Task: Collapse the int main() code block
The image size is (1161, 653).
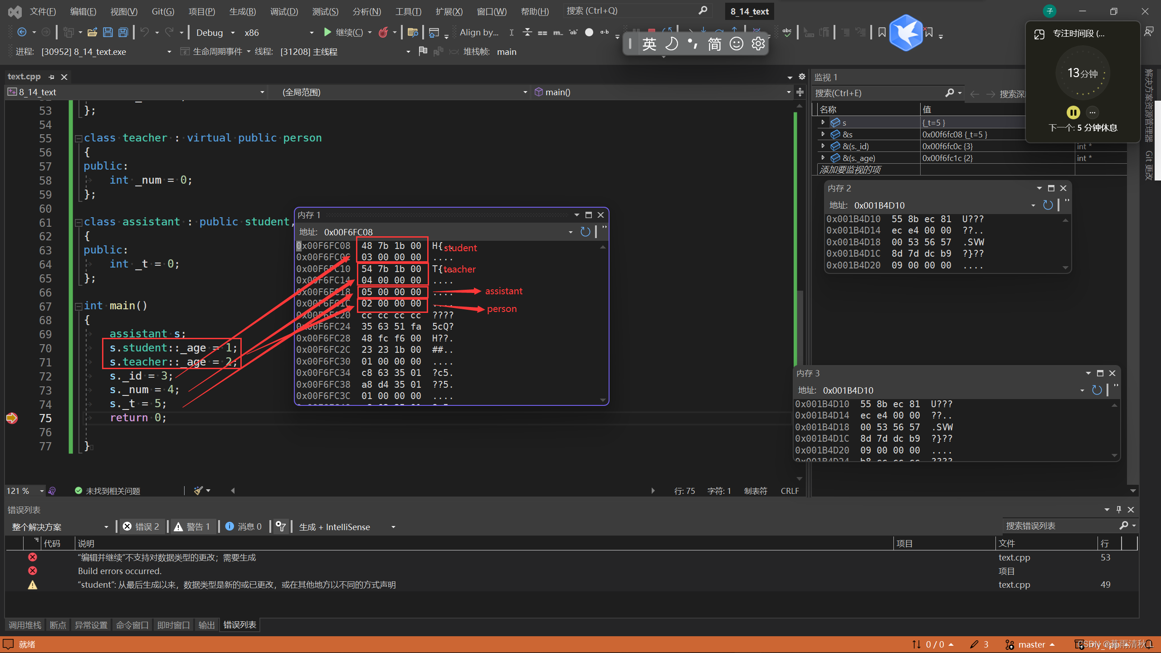Action: click(x=78, y=306)
